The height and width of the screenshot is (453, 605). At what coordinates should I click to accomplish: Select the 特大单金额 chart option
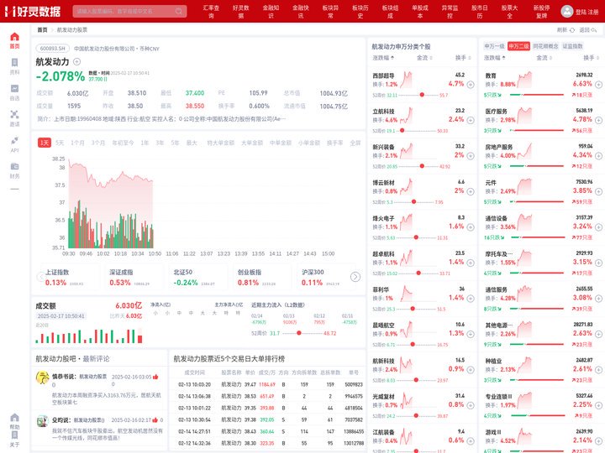tap(221, 143)
